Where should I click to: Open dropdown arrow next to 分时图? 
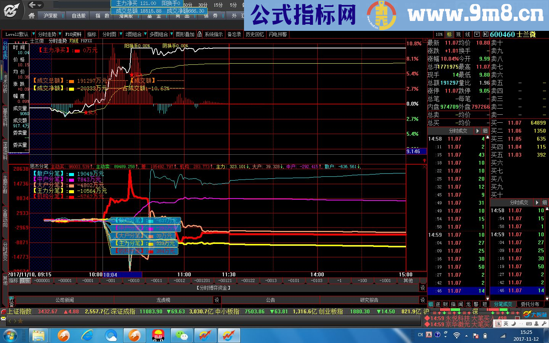121,34
